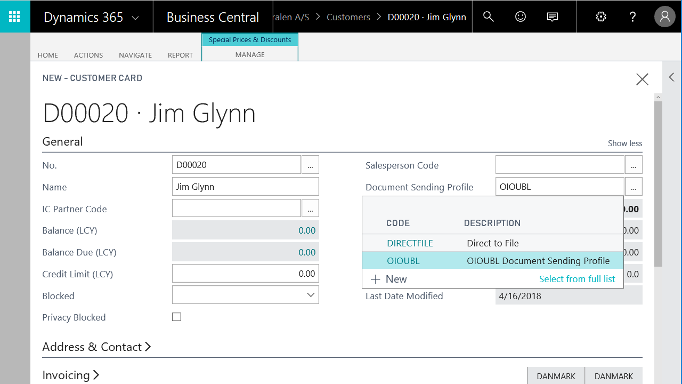The width and height of the screenshot is (682, 384).
Task: Click the IC Partner Code ellipsis button
Action: 310,209
